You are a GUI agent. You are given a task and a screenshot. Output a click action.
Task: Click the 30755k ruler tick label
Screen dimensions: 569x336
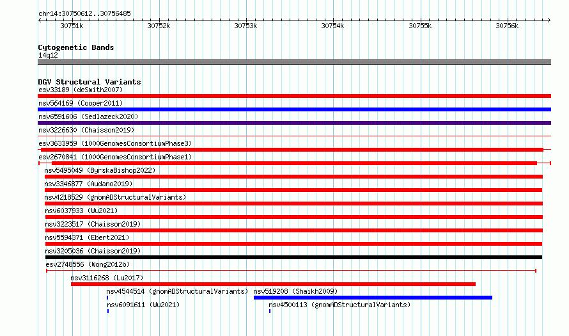(x=420, y=26)
